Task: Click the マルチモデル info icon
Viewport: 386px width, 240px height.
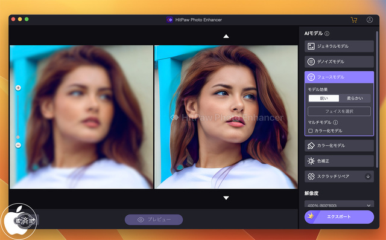Action: click(x=335, y=122)
